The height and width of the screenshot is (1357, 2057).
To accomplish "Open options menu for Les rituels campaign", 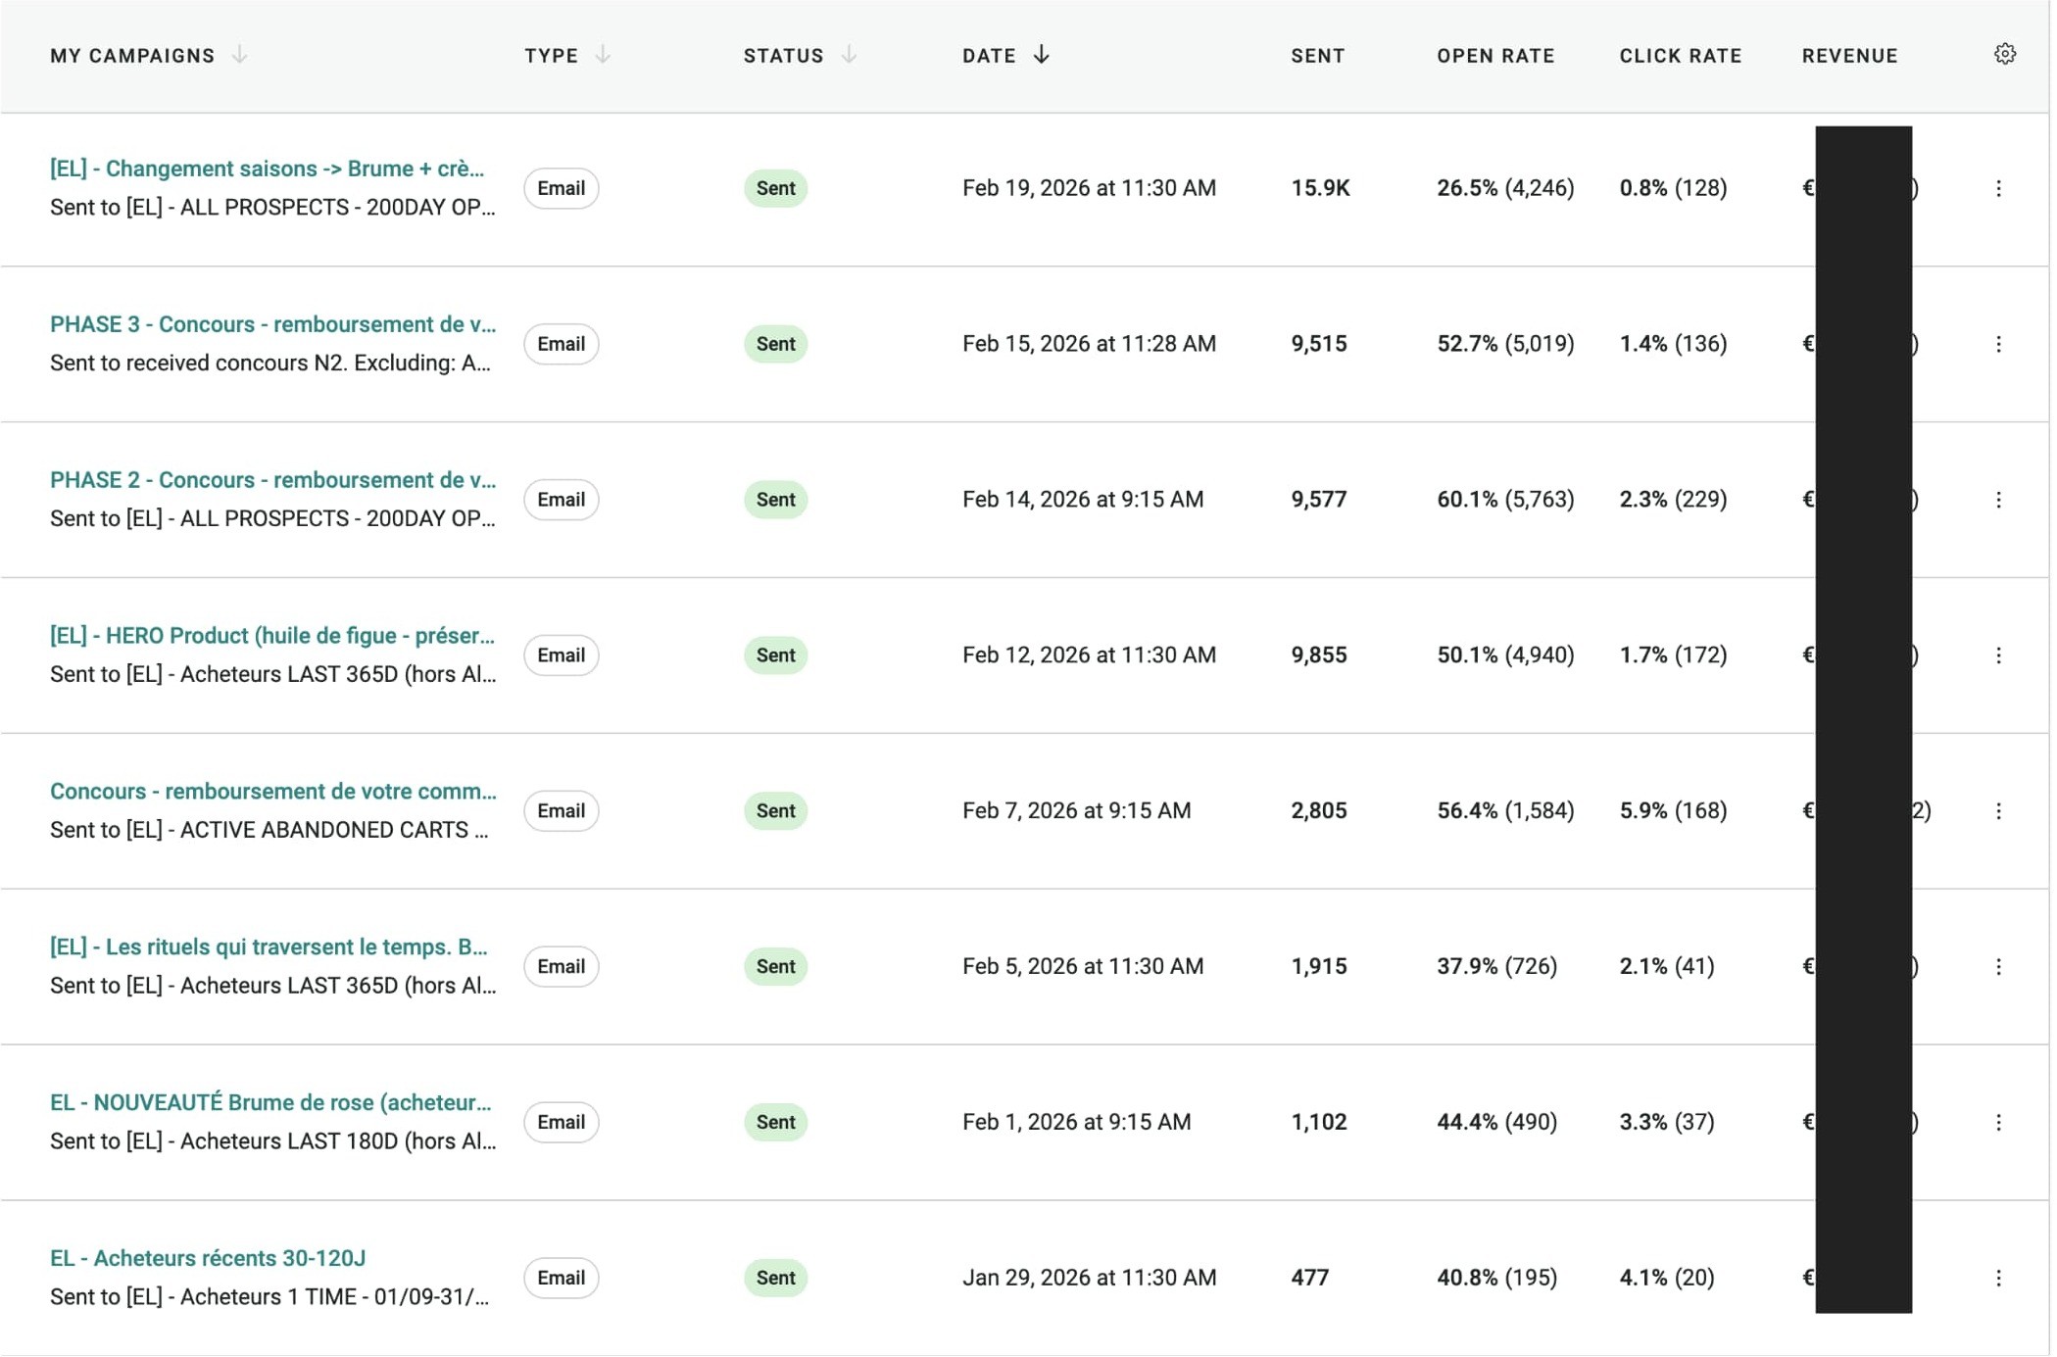I will (1997, 967).
